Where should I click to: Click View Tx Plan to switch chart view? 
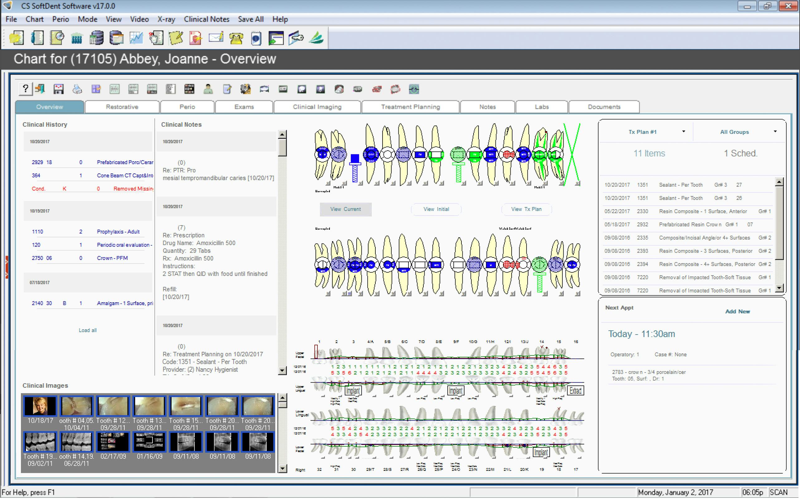pos(526,209)
